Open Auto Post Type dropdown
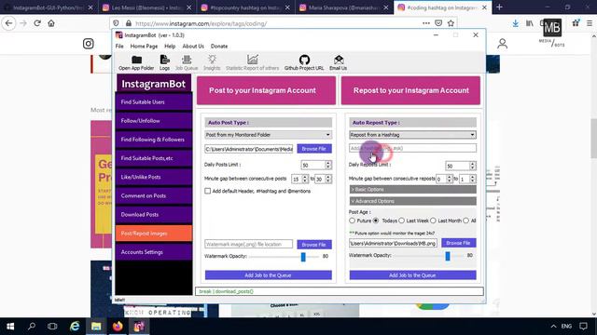This screenshot has width=597, height=335. click(268, 135)
